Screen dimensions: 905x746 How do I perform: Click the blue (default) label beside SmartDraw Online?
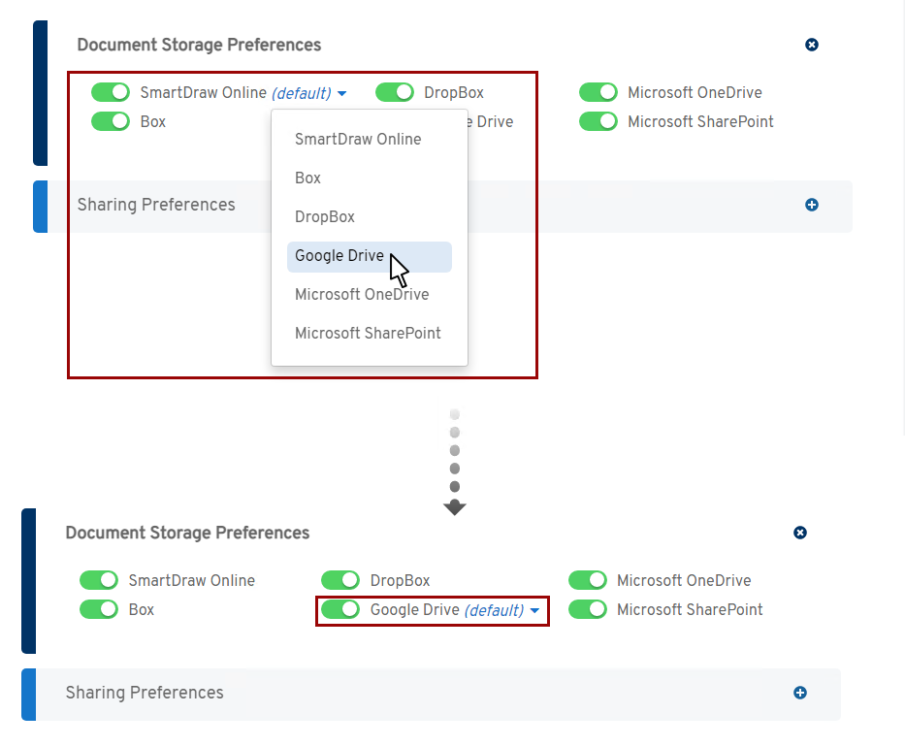click(301, 94)
